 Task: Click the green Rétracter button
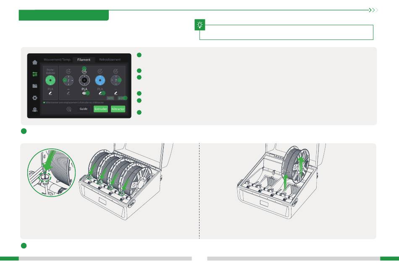tap(118, 109)
